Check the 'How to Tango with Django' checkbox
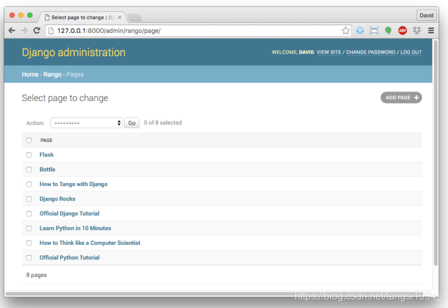 [29, 184]
